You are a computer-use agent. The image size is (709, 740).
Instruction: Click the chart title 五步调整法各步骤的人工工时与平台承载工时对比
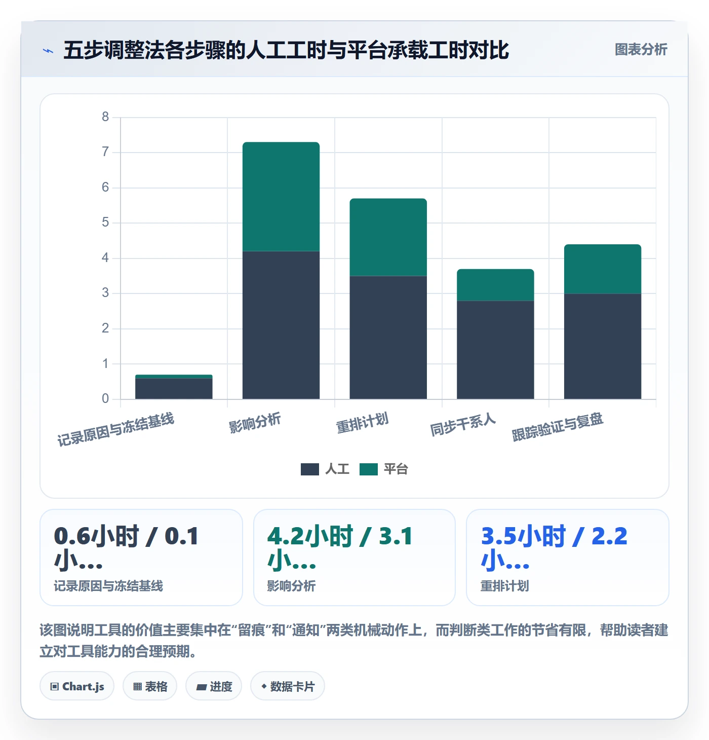(286, 50)
